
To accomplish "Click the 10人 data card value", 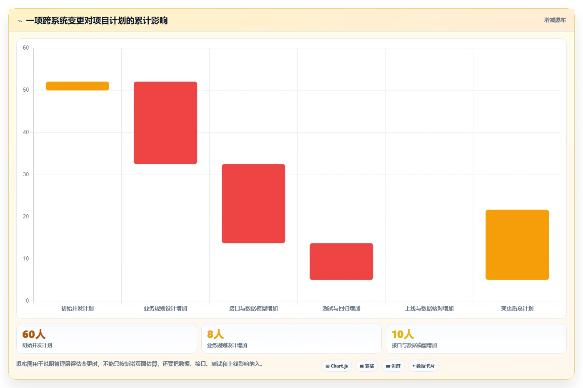I will tap(403, 334).
